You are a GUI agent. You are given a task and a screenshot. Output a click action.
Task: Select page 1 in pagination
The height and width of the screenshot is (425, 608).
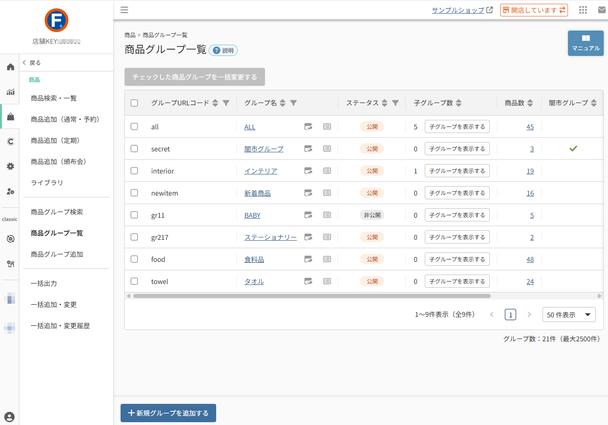click(511, 315)
